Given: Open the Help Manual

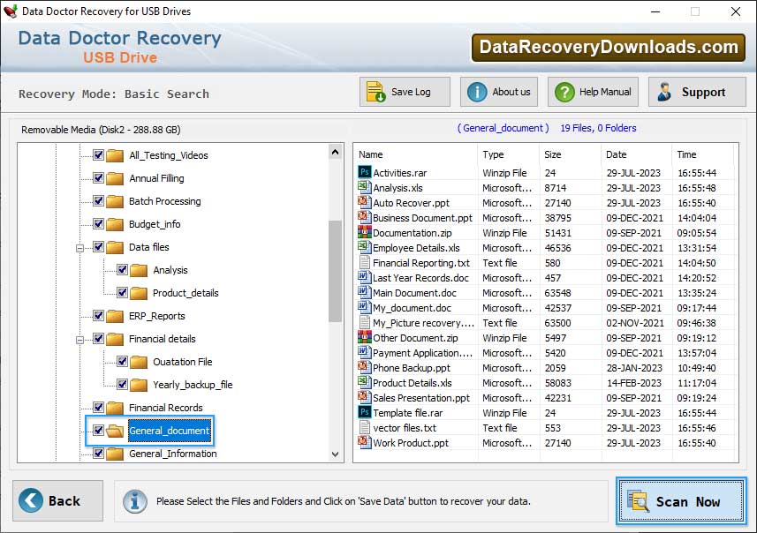Looking at the screenshot, I should tap(593, 92).
